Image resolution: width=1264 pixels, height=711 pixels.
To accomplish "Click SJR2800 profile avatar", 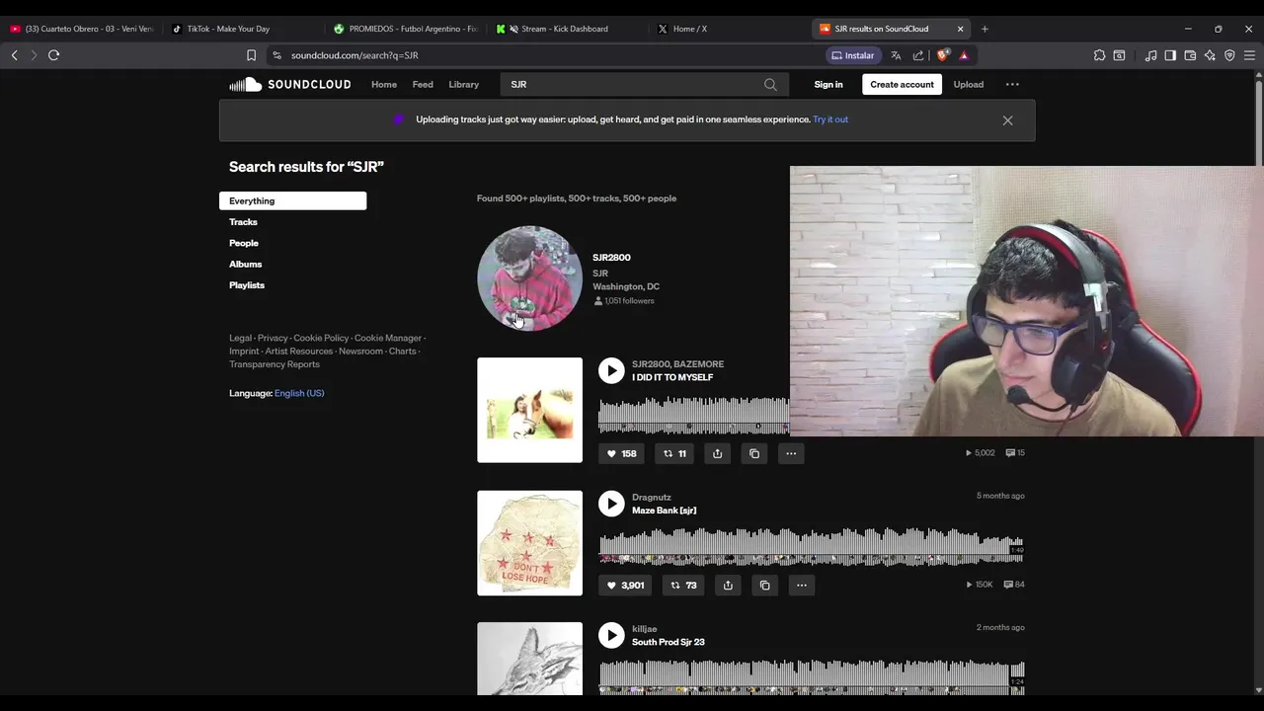I will 530,278.
